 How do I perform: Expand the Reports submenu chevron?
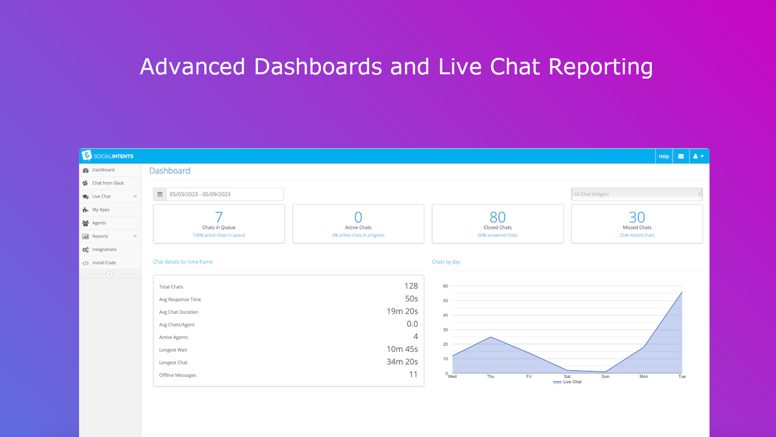tap(134, 235)
